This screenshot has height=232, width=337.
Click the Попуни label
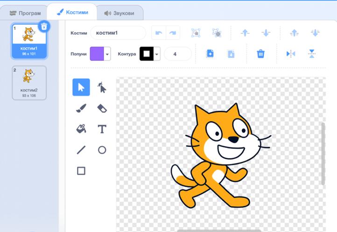[x=78, y=54]
